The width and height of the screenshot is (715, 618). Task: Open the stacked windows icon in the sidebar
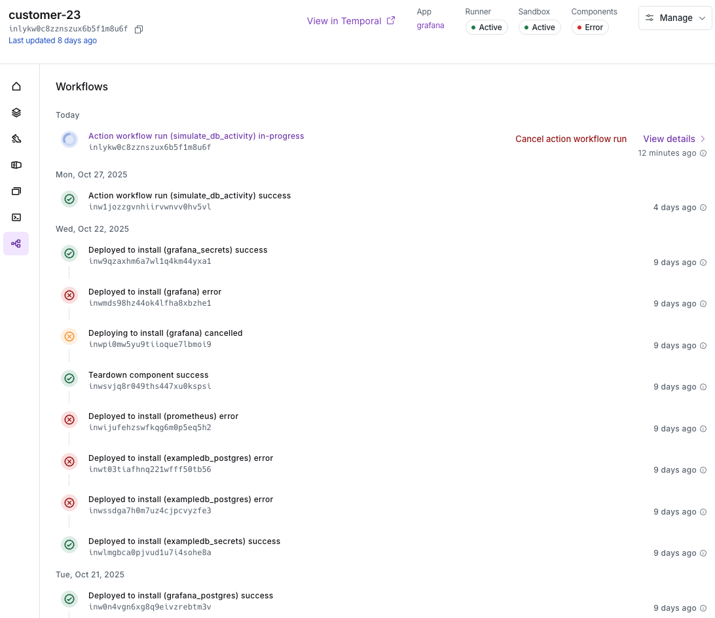16,191
